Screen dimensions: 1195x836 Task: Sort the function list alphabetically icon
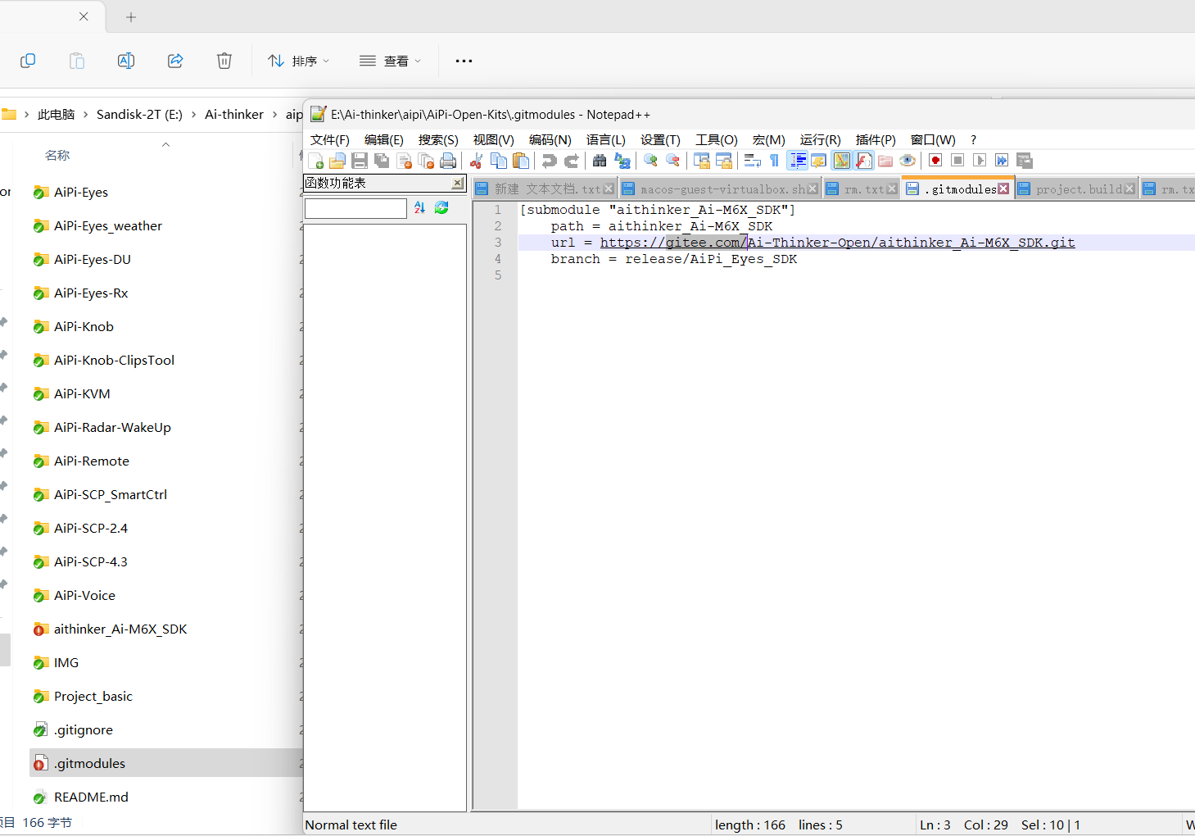pos(419,208)
